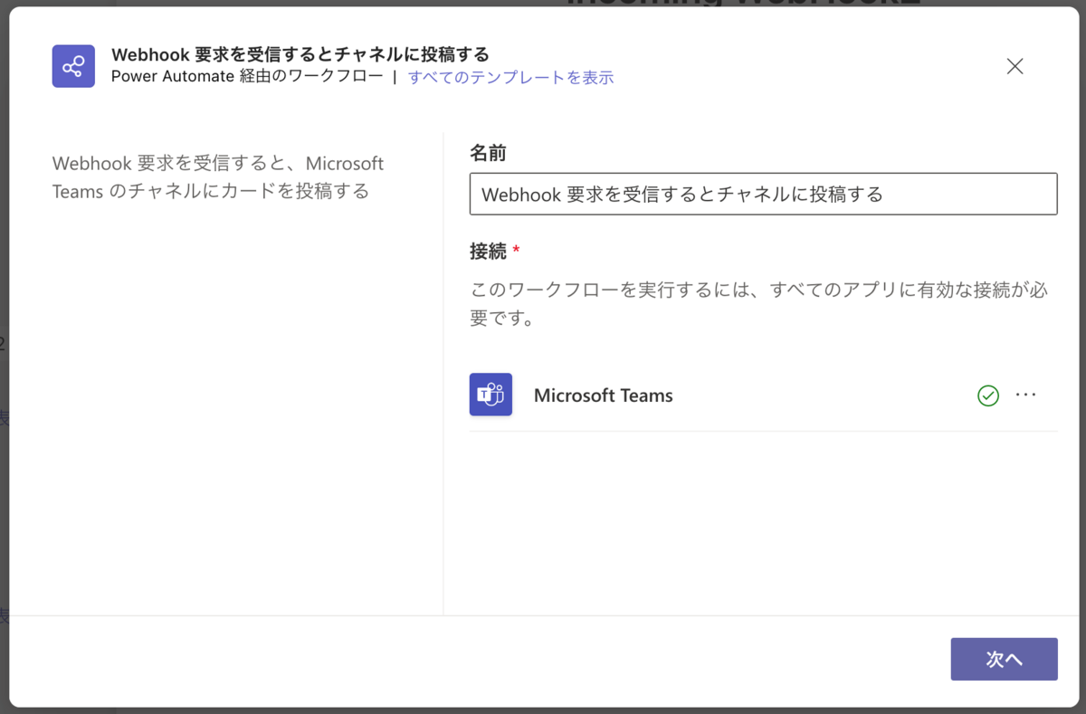
Task: Open the Microsoft Teams connection options menu
Action: pyautogui.click(x=1026, y=395)
